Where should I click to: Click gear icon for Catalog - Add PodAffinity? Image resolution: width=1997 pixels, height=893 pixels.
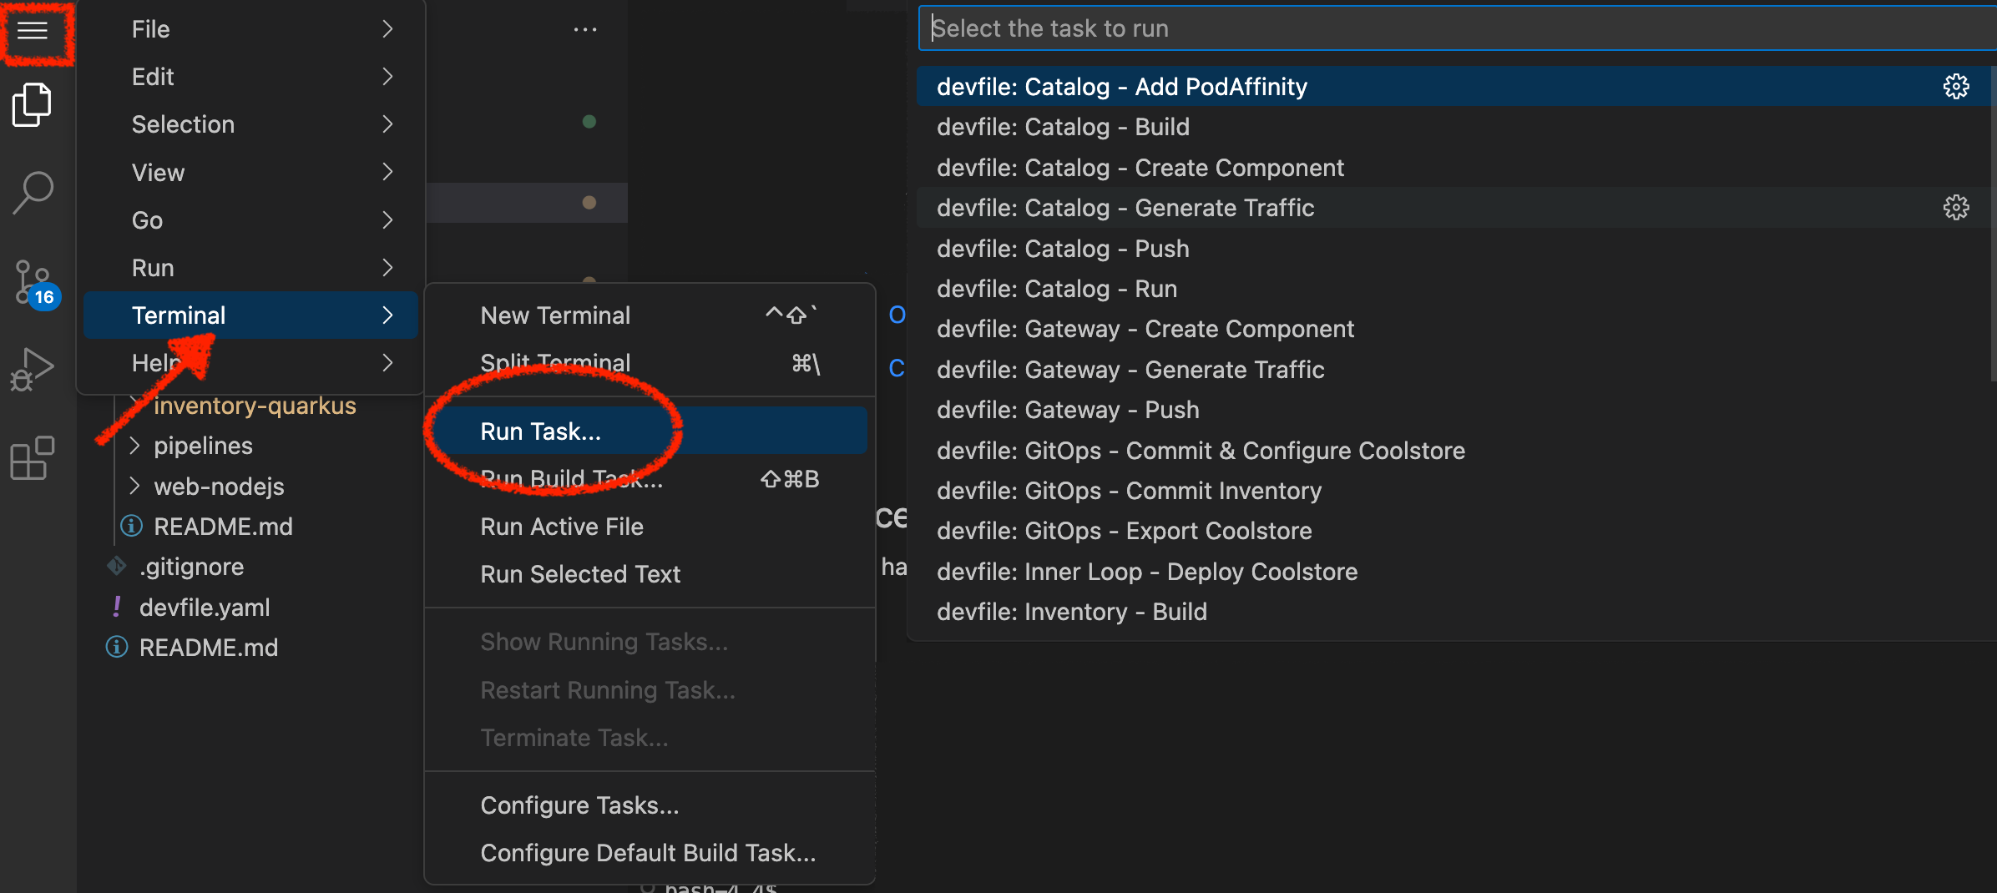pos(1955,87)
